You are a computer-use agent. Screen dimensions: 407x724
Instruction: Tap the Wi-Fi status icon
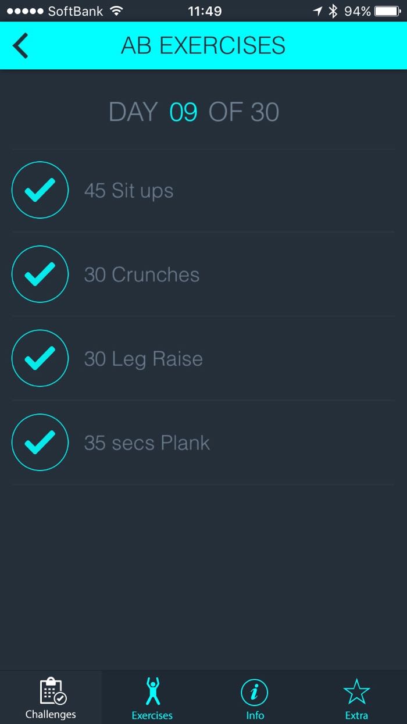click(x=116, y=11)
